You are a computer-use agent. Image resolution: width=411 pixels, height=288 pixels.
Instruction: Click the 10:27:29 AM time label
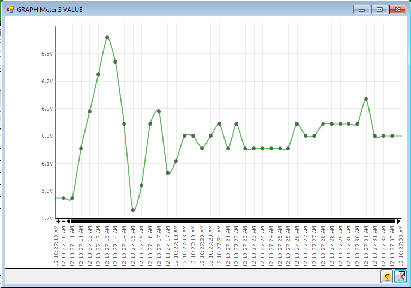(340, 246)
